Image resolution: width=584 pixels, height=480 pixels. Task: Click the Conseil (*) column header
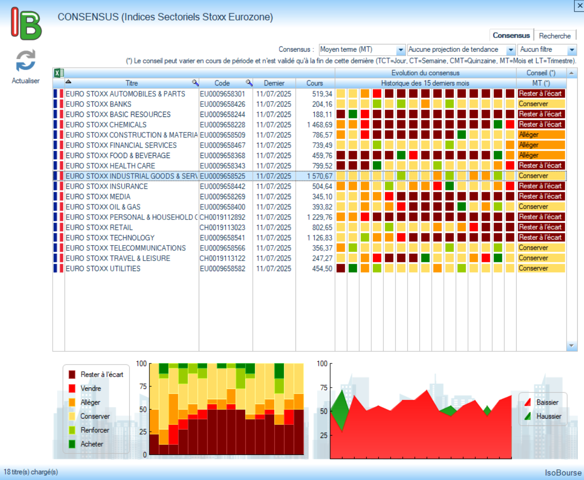(541, 73)
